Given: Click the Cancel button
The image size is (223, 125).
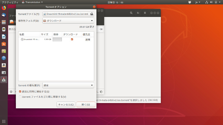Looking at the screenshot, I should coord(66,104).
